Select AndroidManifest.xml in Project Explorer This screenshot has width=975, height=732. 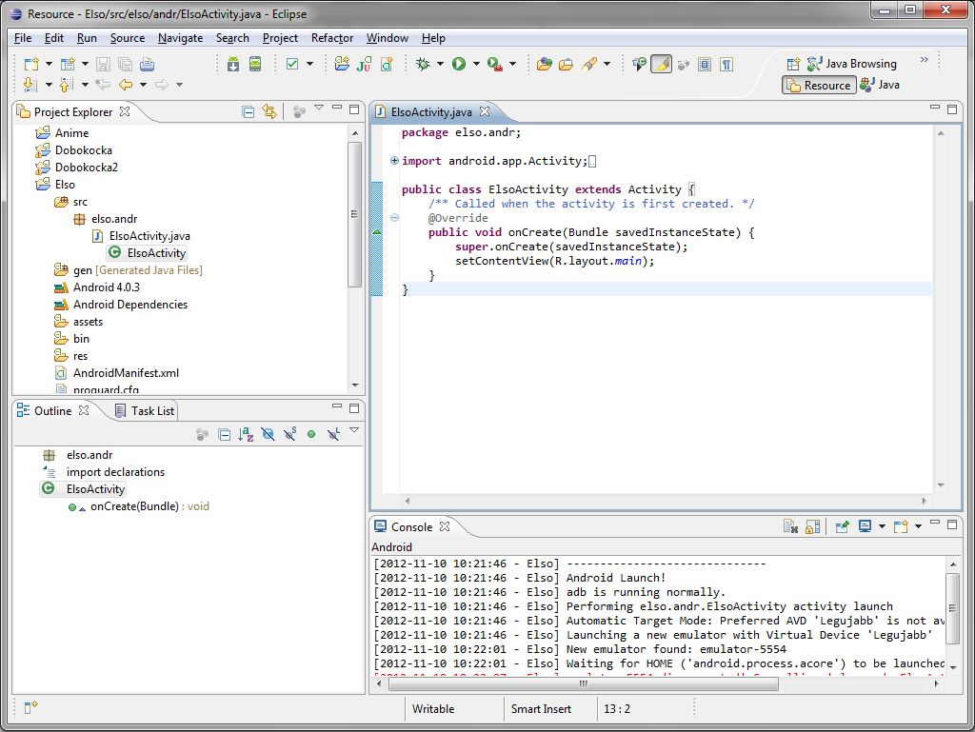point(126,373)
